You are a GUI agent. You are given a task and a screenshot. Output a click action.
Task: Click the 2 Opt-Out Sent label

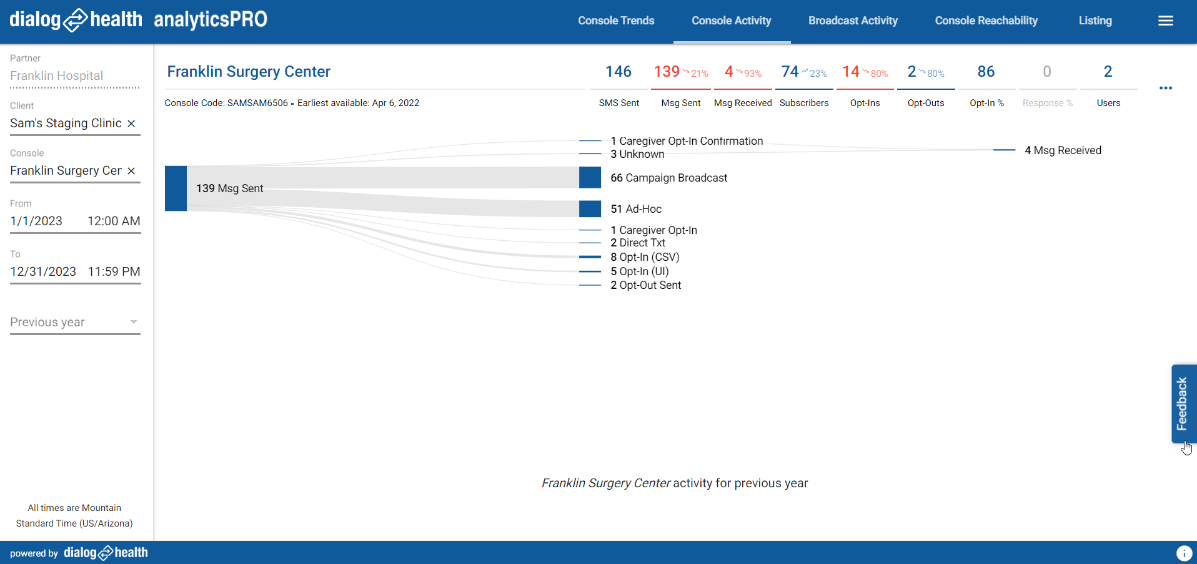coord(646,285)
